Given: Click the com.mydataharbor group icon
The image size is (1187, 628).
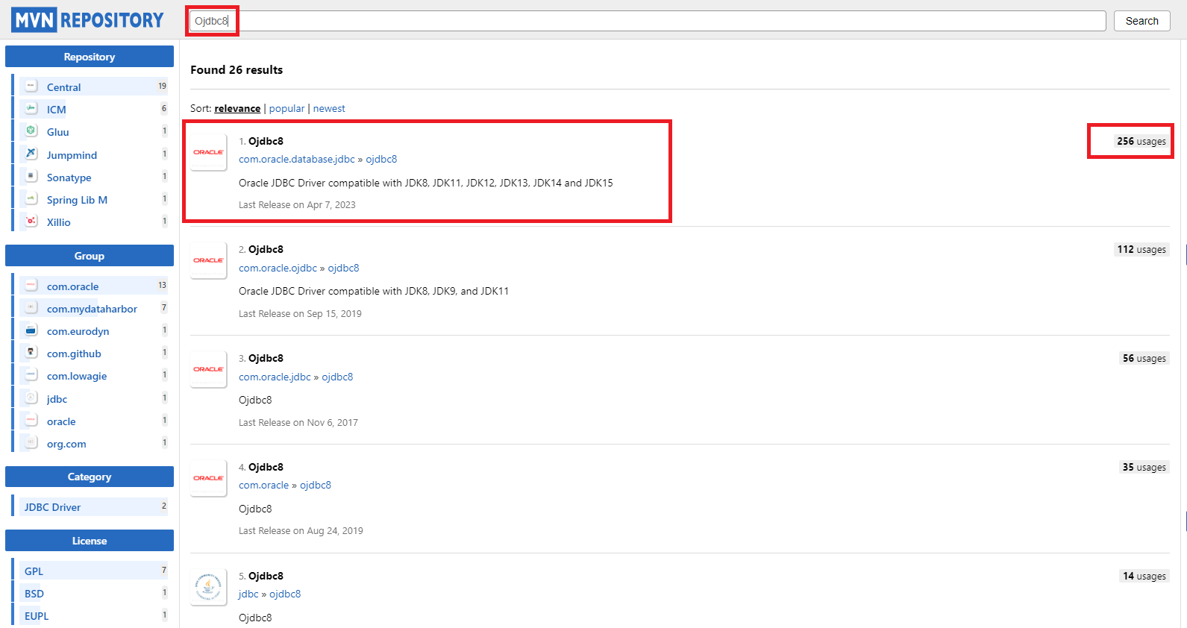Looking at the screenshot, I should tap(31, 308).
